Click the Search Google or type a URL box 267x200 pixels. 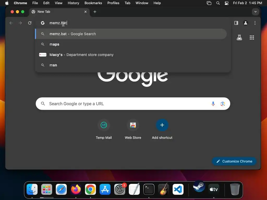tap(133, 104)
